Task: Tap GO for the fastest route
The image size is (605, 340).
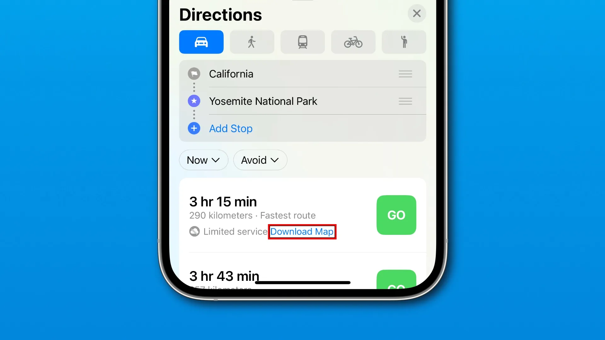Action: [x=396, y=215]
